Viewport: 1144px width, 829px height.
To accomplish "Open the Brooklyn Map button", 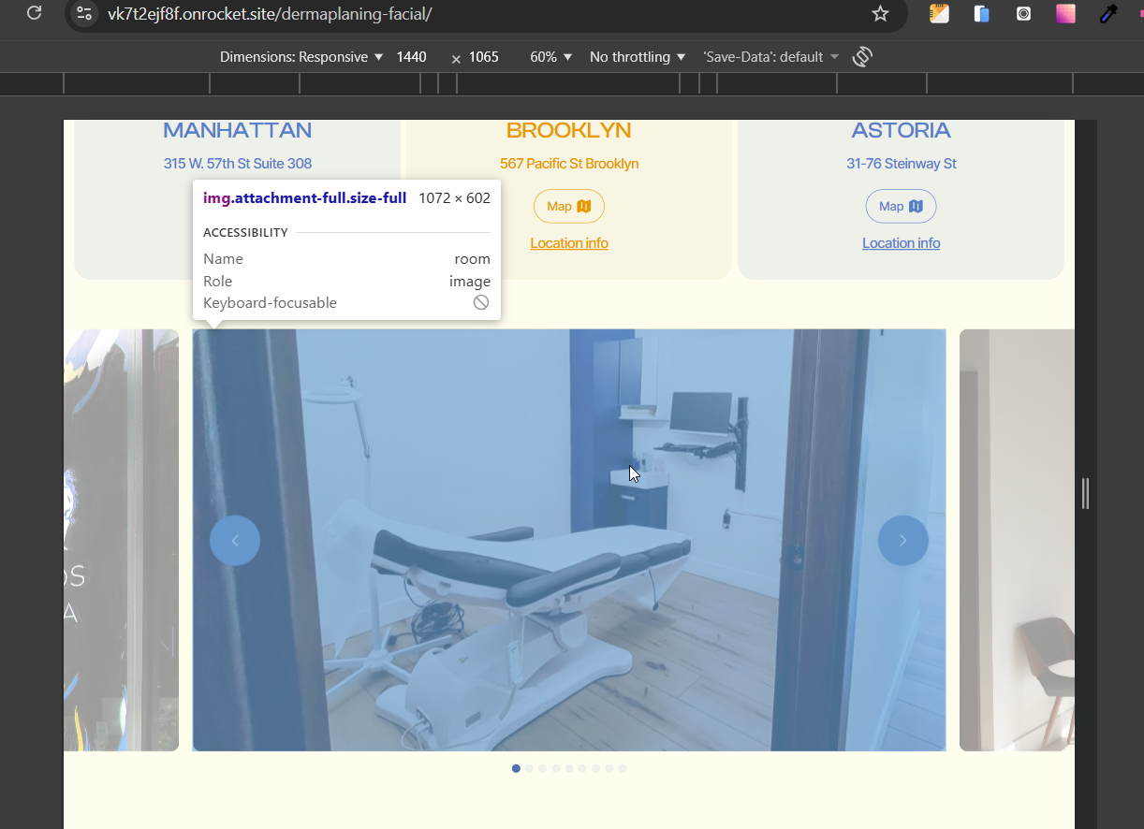I will click(569, 207).
